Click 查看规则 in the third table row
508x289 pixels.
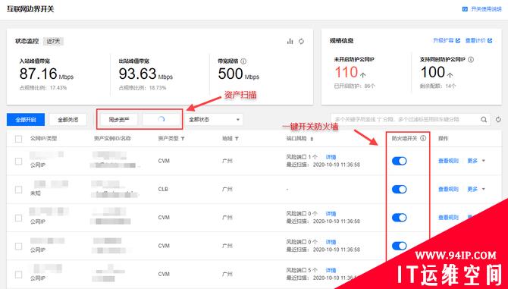click(448, 218)
